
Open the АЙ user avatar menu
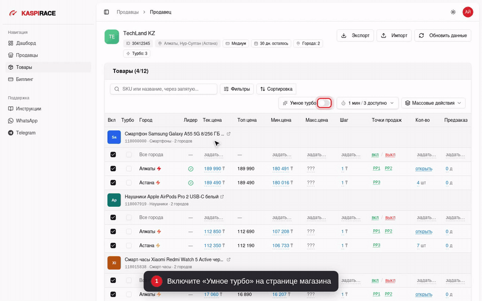pos(468,12)
